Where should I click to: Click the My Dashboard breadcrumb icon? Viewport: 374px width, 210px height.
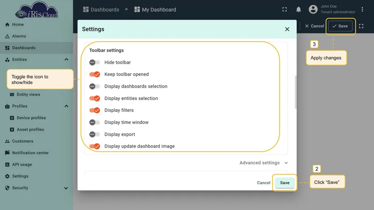click(137, 9)
